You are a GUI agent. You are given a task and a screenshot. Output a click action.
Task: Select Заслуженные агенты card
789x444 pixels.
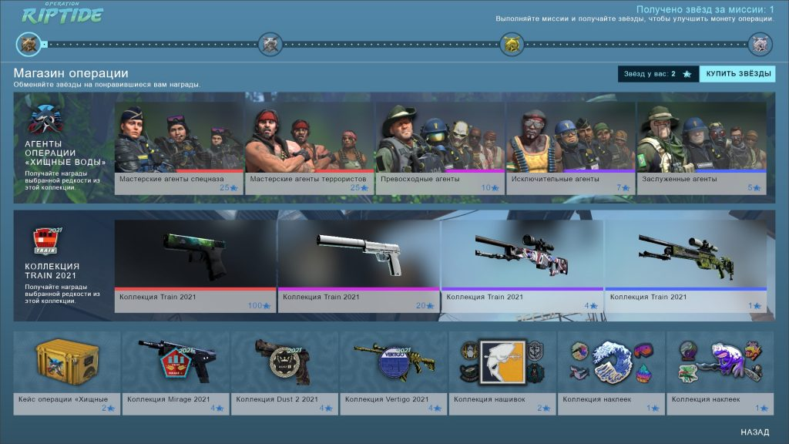coord(701,149)
